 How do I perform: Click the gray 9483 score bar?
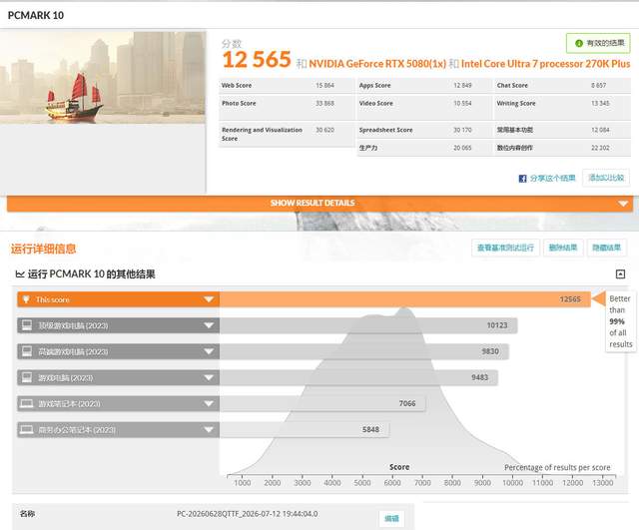click(358, 377)
